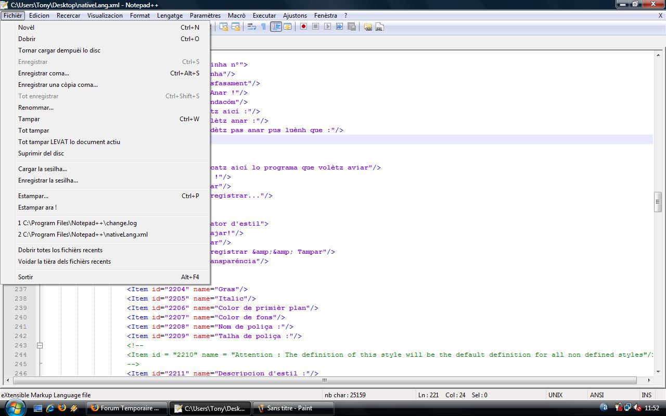Image resolution: width=666 pixels, height=416 pixels.
Task: Click Firefox quick launch icon
Action: pos(62,408)
